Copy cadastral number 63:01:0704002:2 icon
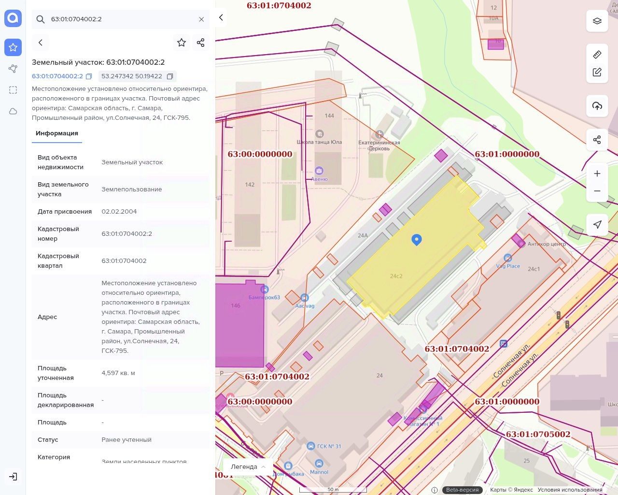Viewport: 618px width, 495px height. 89,76
